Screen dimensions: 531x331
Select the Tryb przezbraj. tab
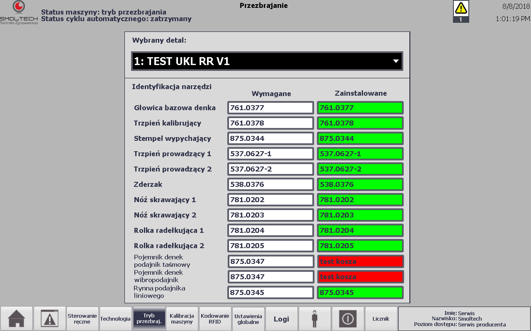coord(149,319)
